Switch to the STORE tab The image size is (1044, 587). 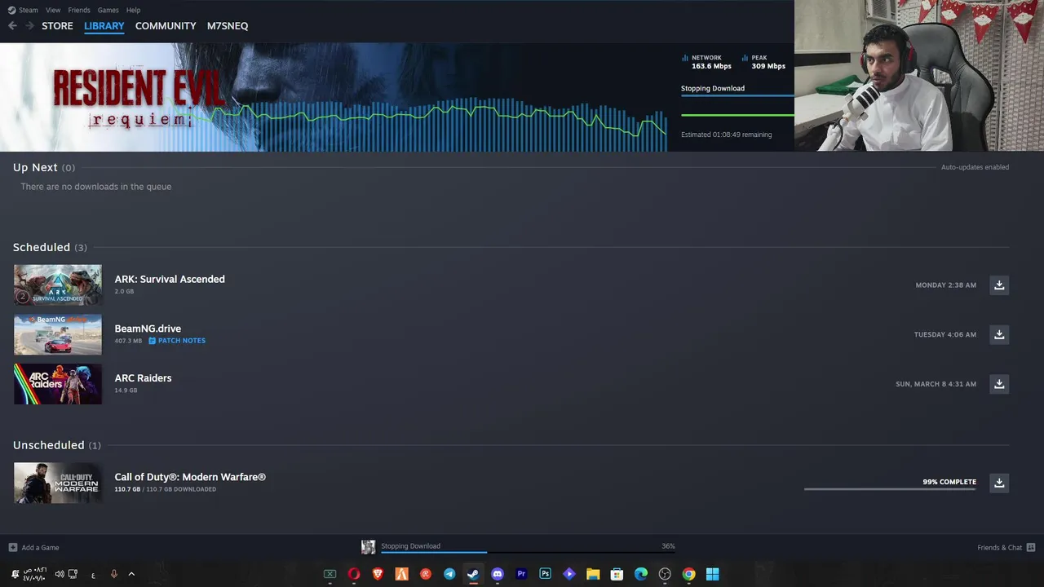57,26
